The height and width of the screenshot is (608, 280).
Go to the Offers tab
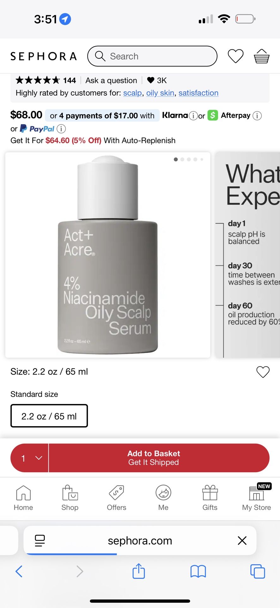[x=116, y=498]
